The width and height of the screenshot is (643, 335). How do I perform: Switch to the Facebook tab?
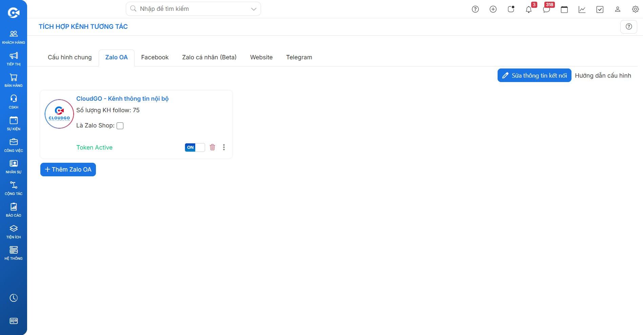point(155,57)
